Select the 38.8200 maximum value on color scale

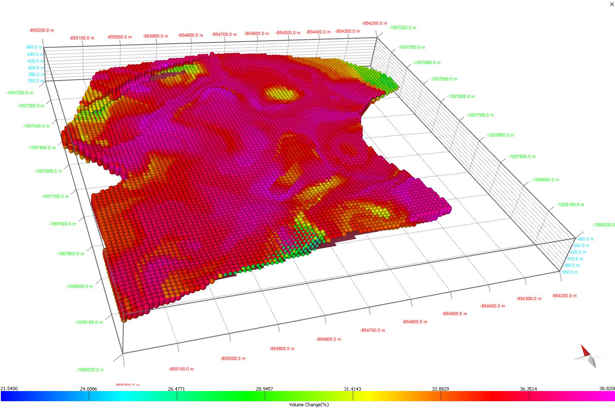[x=607, y=388]
